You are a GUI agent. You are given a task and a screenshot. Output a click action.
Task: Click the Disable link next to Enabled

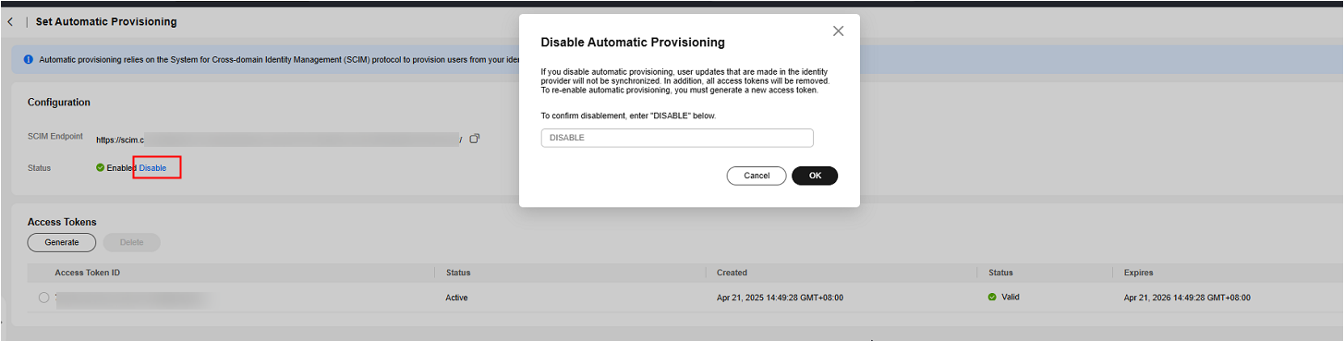point(152,167)
